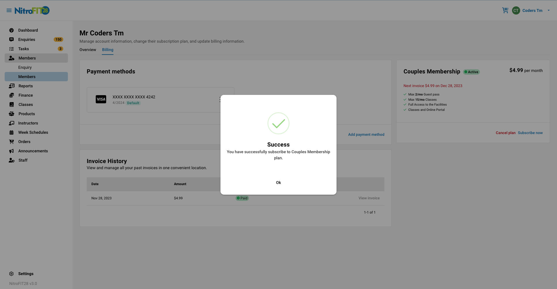
Task: Open Products using its sidebar icon
Action: point(11,114)
